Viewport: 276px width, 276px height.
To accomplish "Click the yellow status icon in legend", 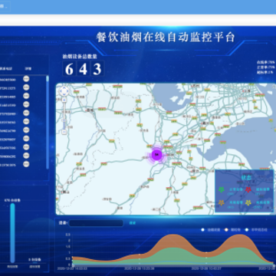I will click(248, 203).
